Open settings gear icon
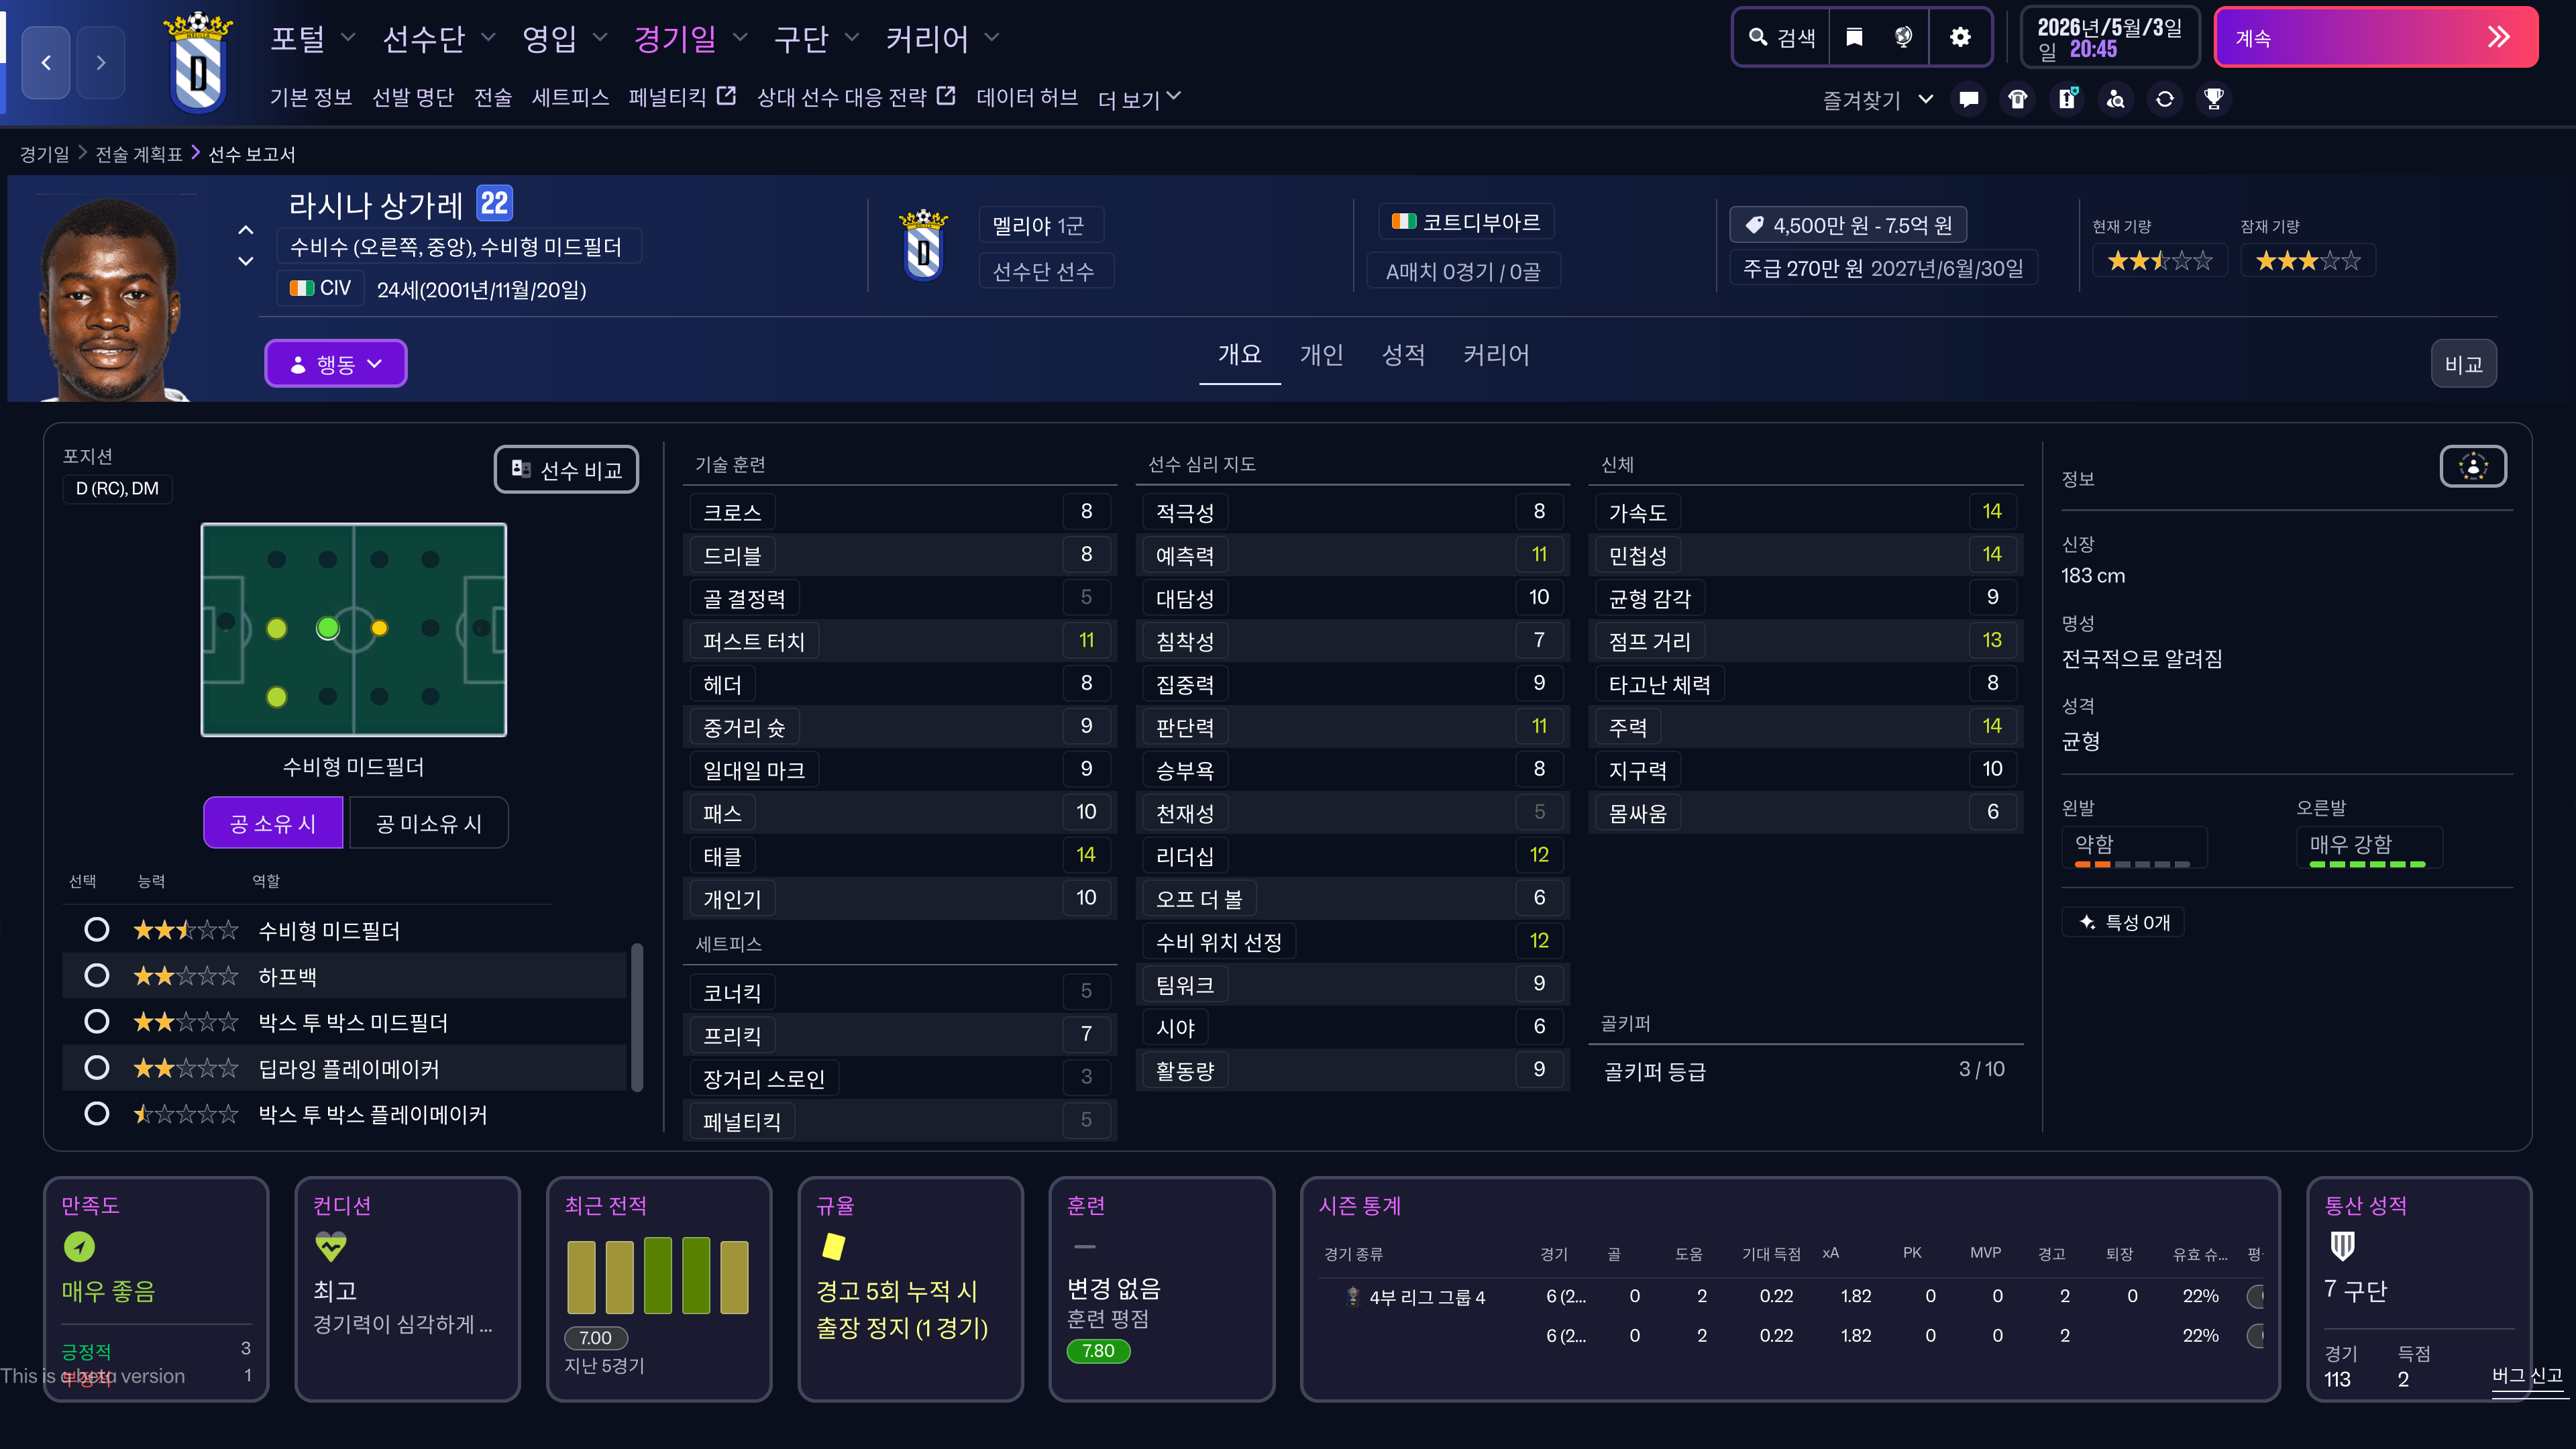The image size is (2576, 1449). [1960, 38]
